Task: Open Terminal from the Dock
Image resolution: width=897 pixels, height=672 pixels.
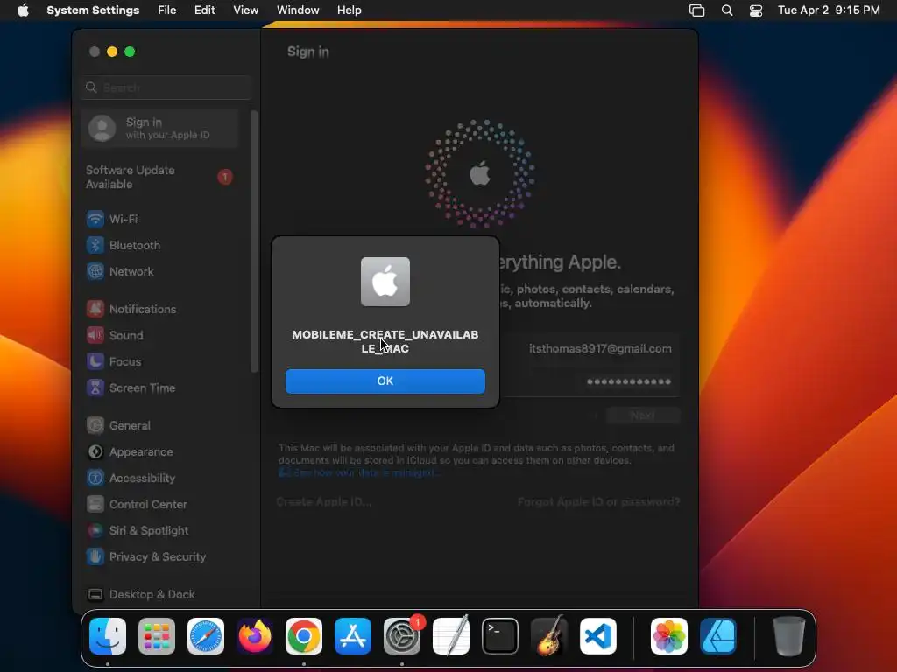Action: [500, 636]
